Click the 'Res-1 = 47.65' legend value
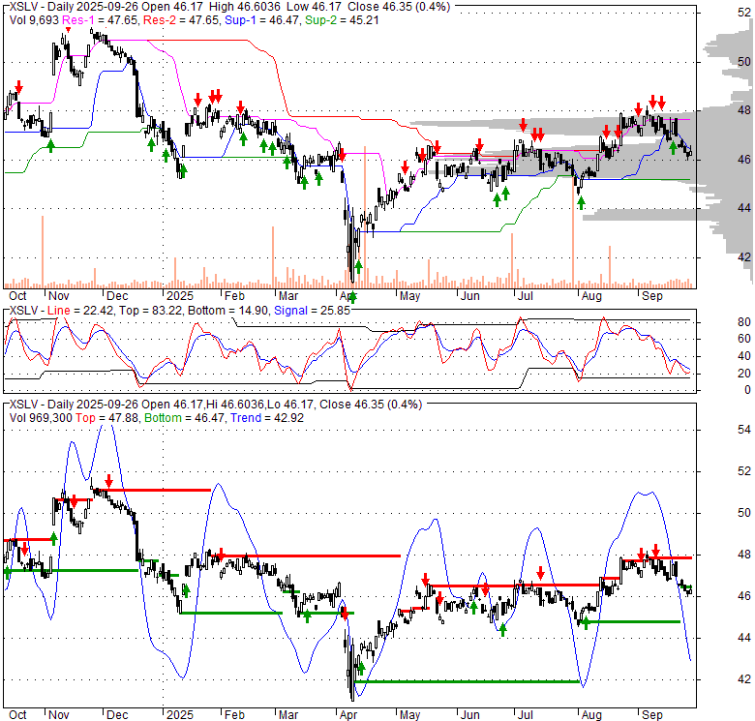 (x=101, y=20)
